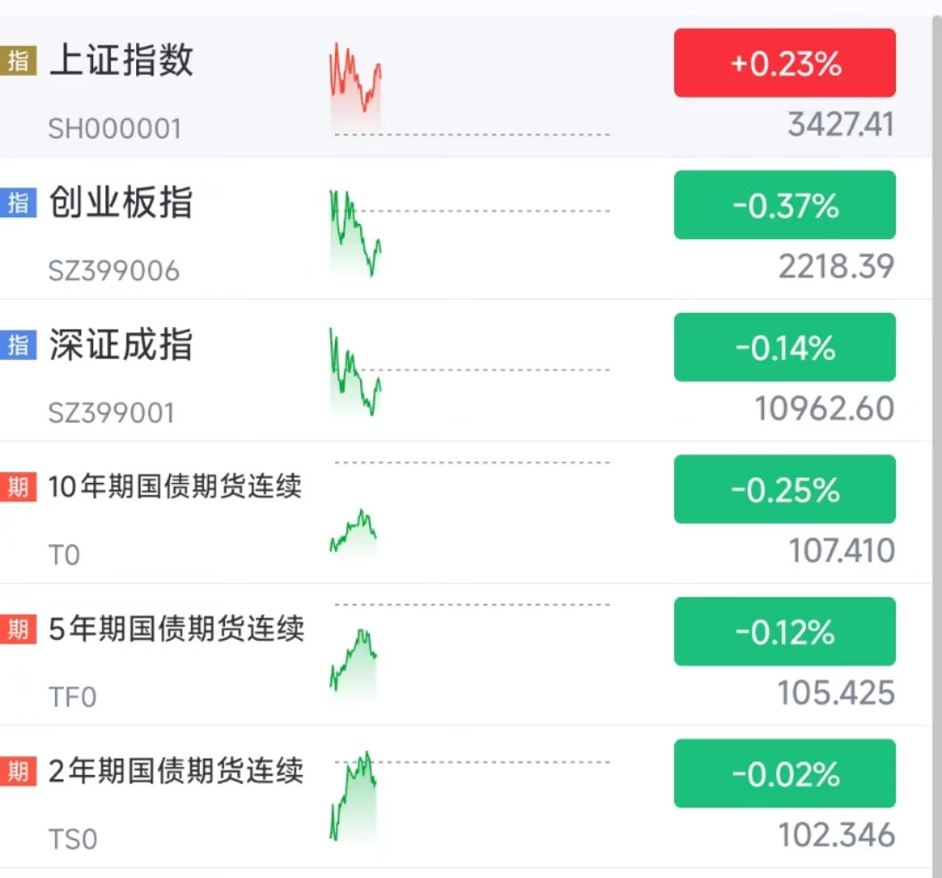Tap the green trend chart for T0 futures
Screen dimensions: 942x878
(x=353, y=527)
